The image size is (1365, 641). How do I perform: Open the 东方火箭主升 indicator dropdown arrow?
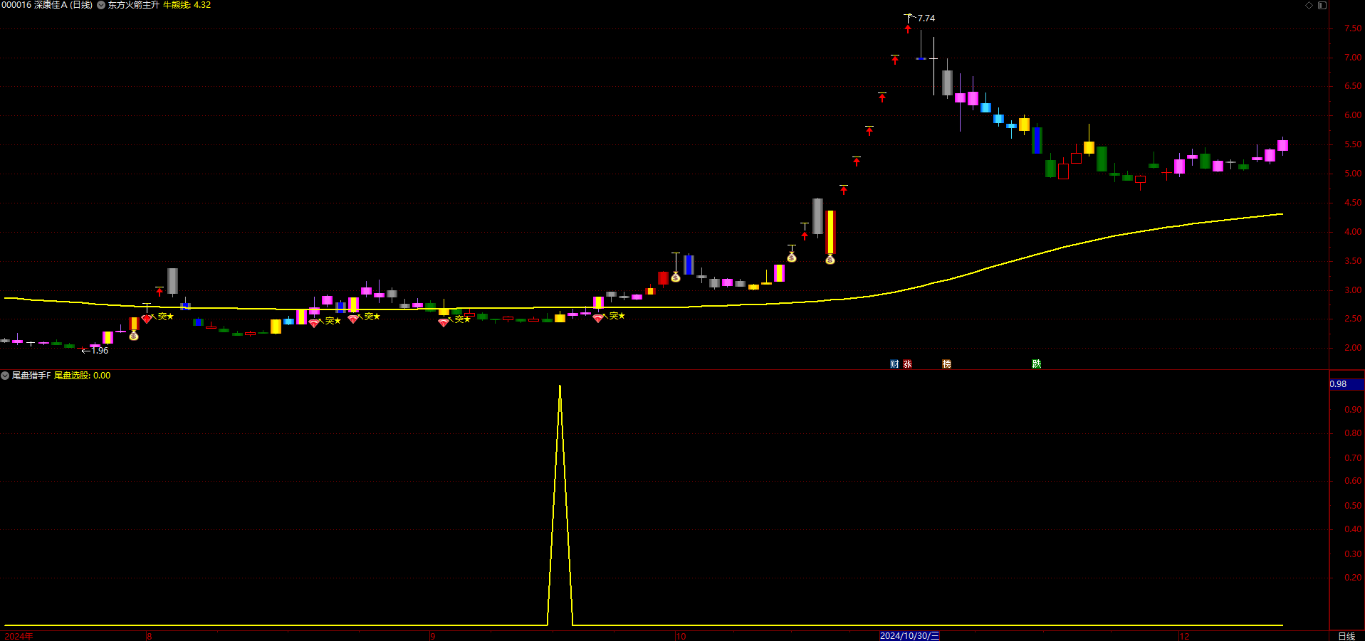(101, 5)
